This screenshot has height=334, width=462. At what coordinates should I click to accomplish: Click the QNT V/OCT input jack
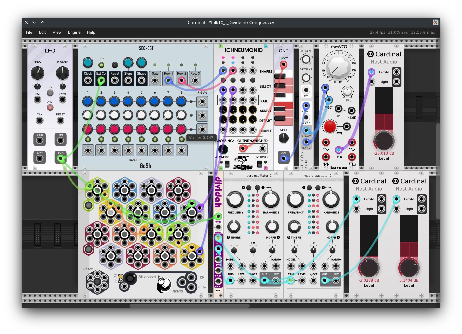point(283,65)
